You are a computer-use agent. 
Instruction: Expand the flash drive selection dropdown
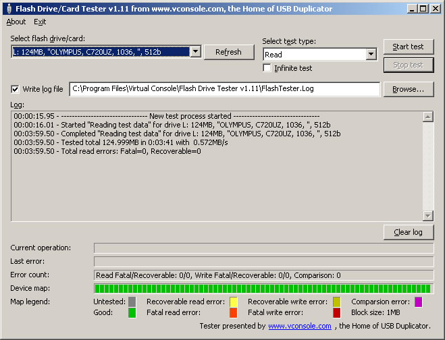195,52
